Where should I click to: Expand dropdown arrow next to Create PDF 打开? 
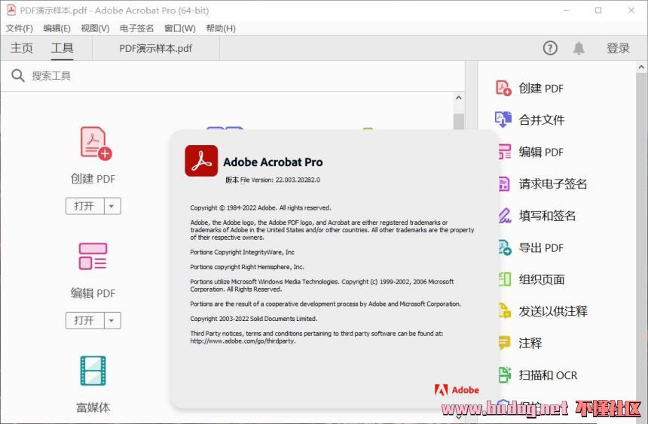(112, 206)
